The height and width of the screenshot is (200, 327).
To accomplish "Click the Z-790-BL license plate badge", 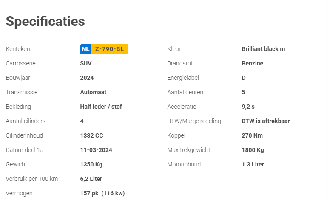I will (x=104, y=49).
